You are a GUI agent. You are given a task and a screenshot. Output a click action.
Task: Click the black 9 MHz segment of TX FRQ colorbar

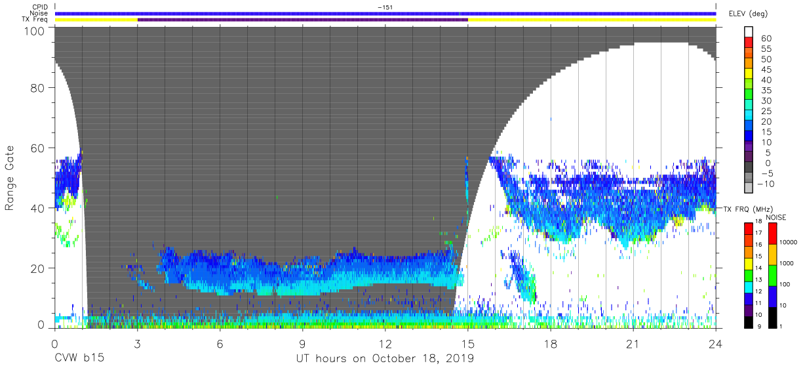749,322
